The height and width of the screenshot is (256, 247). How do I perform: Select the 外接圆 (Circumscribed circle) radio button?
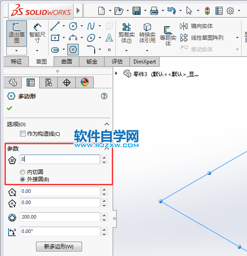click(x=23, y=179)
